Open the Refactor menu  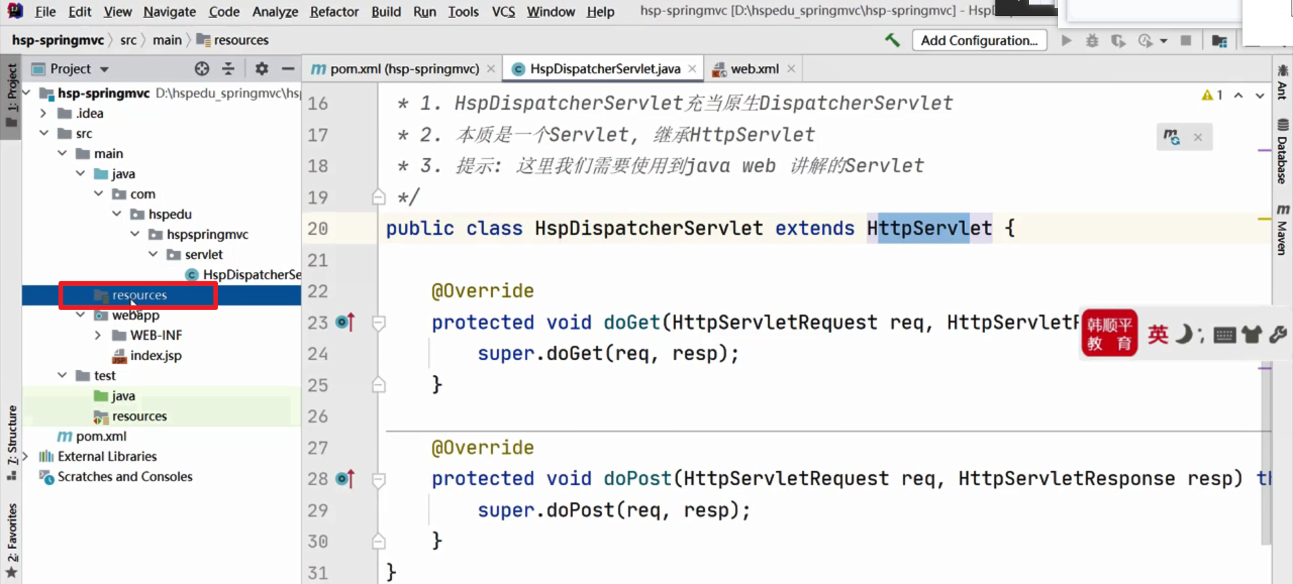(x=334, y=11)
